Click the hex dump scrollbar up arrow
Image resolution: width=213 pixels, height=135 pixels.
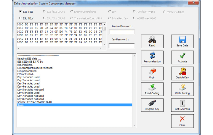104,24
